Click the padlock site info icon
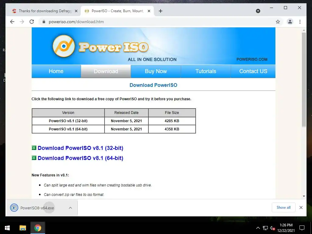This screenshot has width=312, height=234. point(44,22)
